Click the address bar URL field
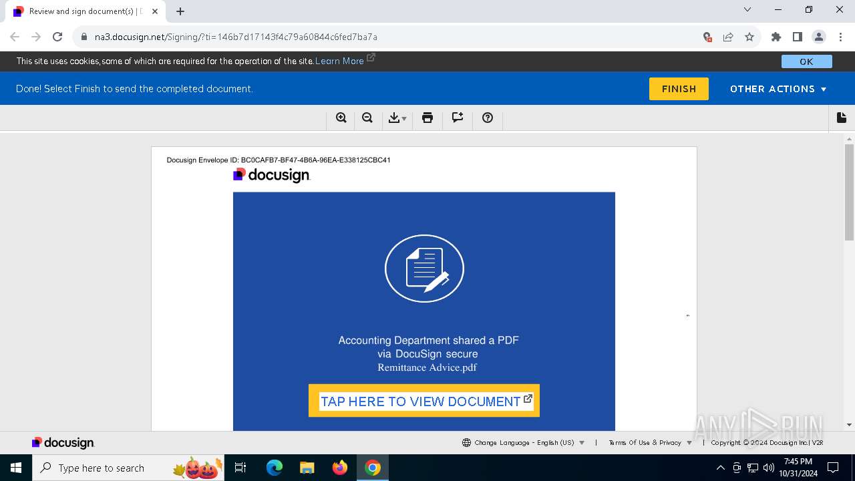This screenshot has height=481, width=855. pos(387,37)
